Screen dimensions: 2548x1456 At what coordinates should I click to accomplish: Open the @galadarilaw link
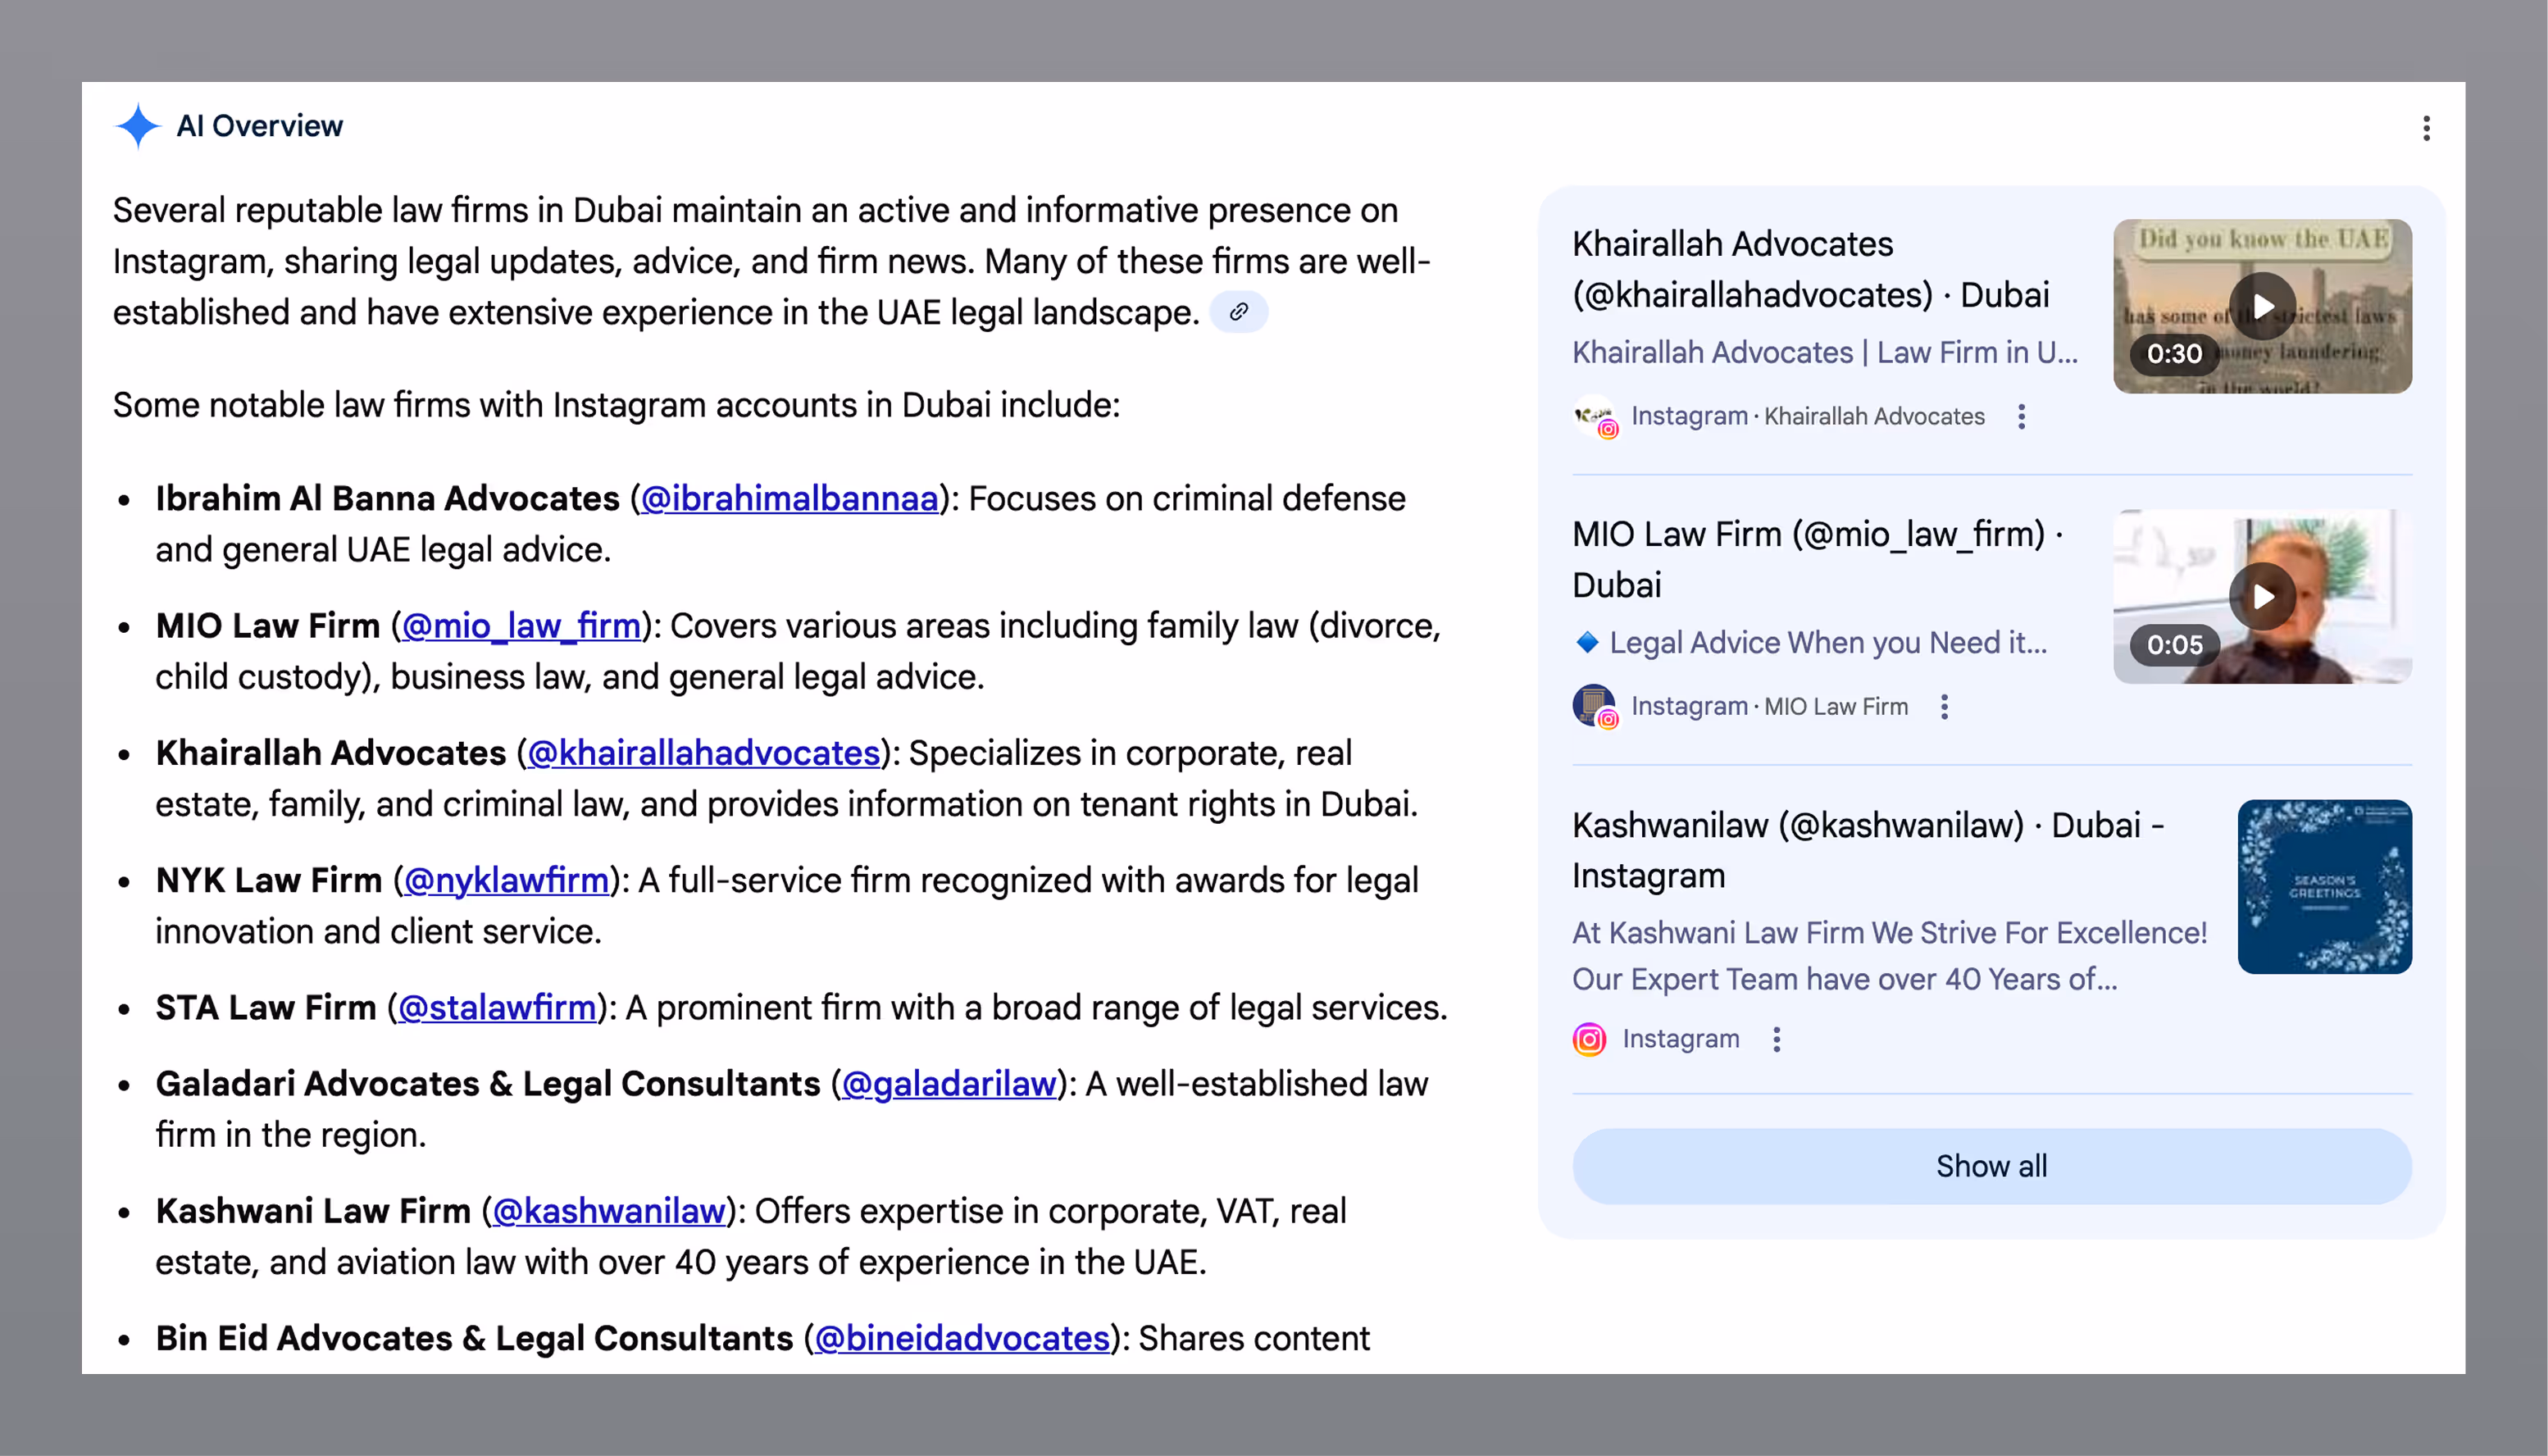pos(949,1084)
